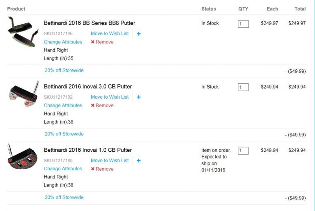Screen dimensions: 315x211
Task: Click 20% off Storewide under BB8 Putter
Action: 64,70
